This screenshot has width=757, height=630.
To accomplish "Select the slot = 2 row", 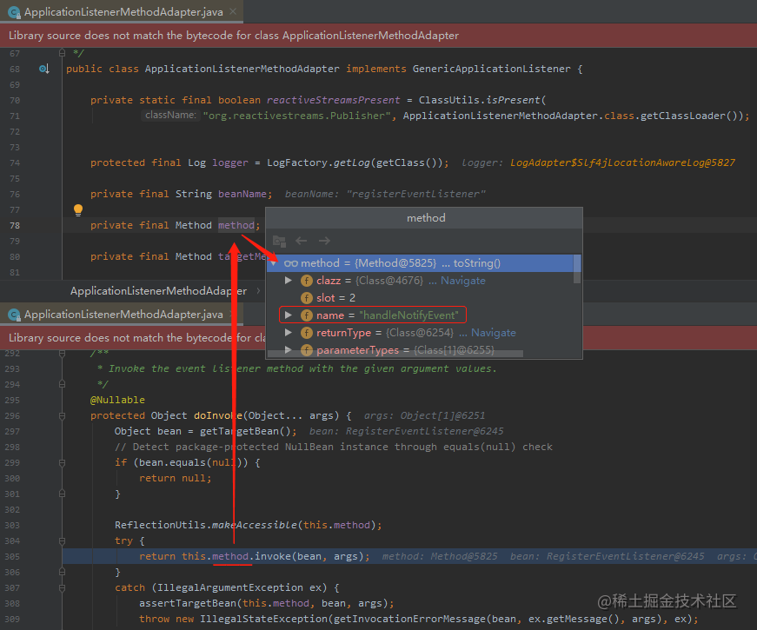I will (420, 298).
